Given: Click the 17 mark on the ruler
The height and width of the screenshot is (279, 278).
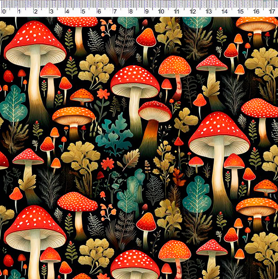Looking at the screenshot, I should tap(272, 12).
